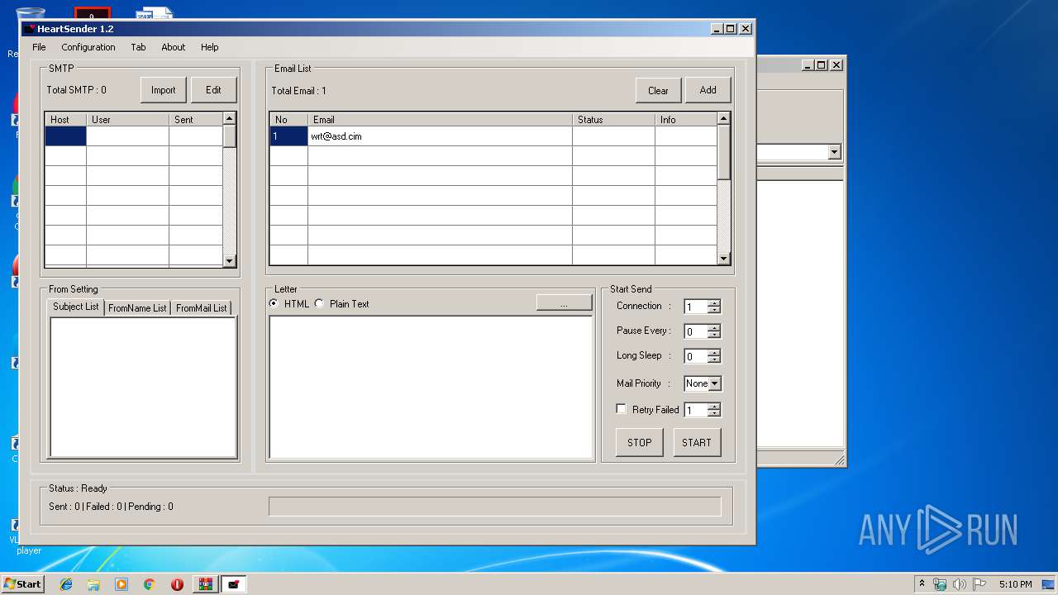Screen dimensions: 1058x595
Task: Click Add in the Email List panel
Action: coord(708,90)
